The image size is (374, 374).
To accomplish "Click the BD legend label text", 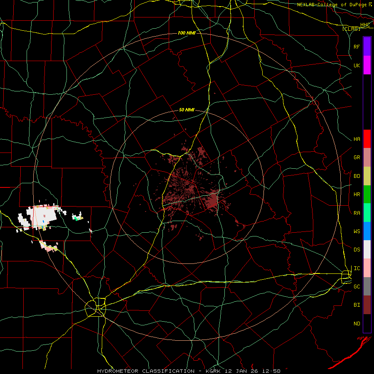I will (357, 176).
